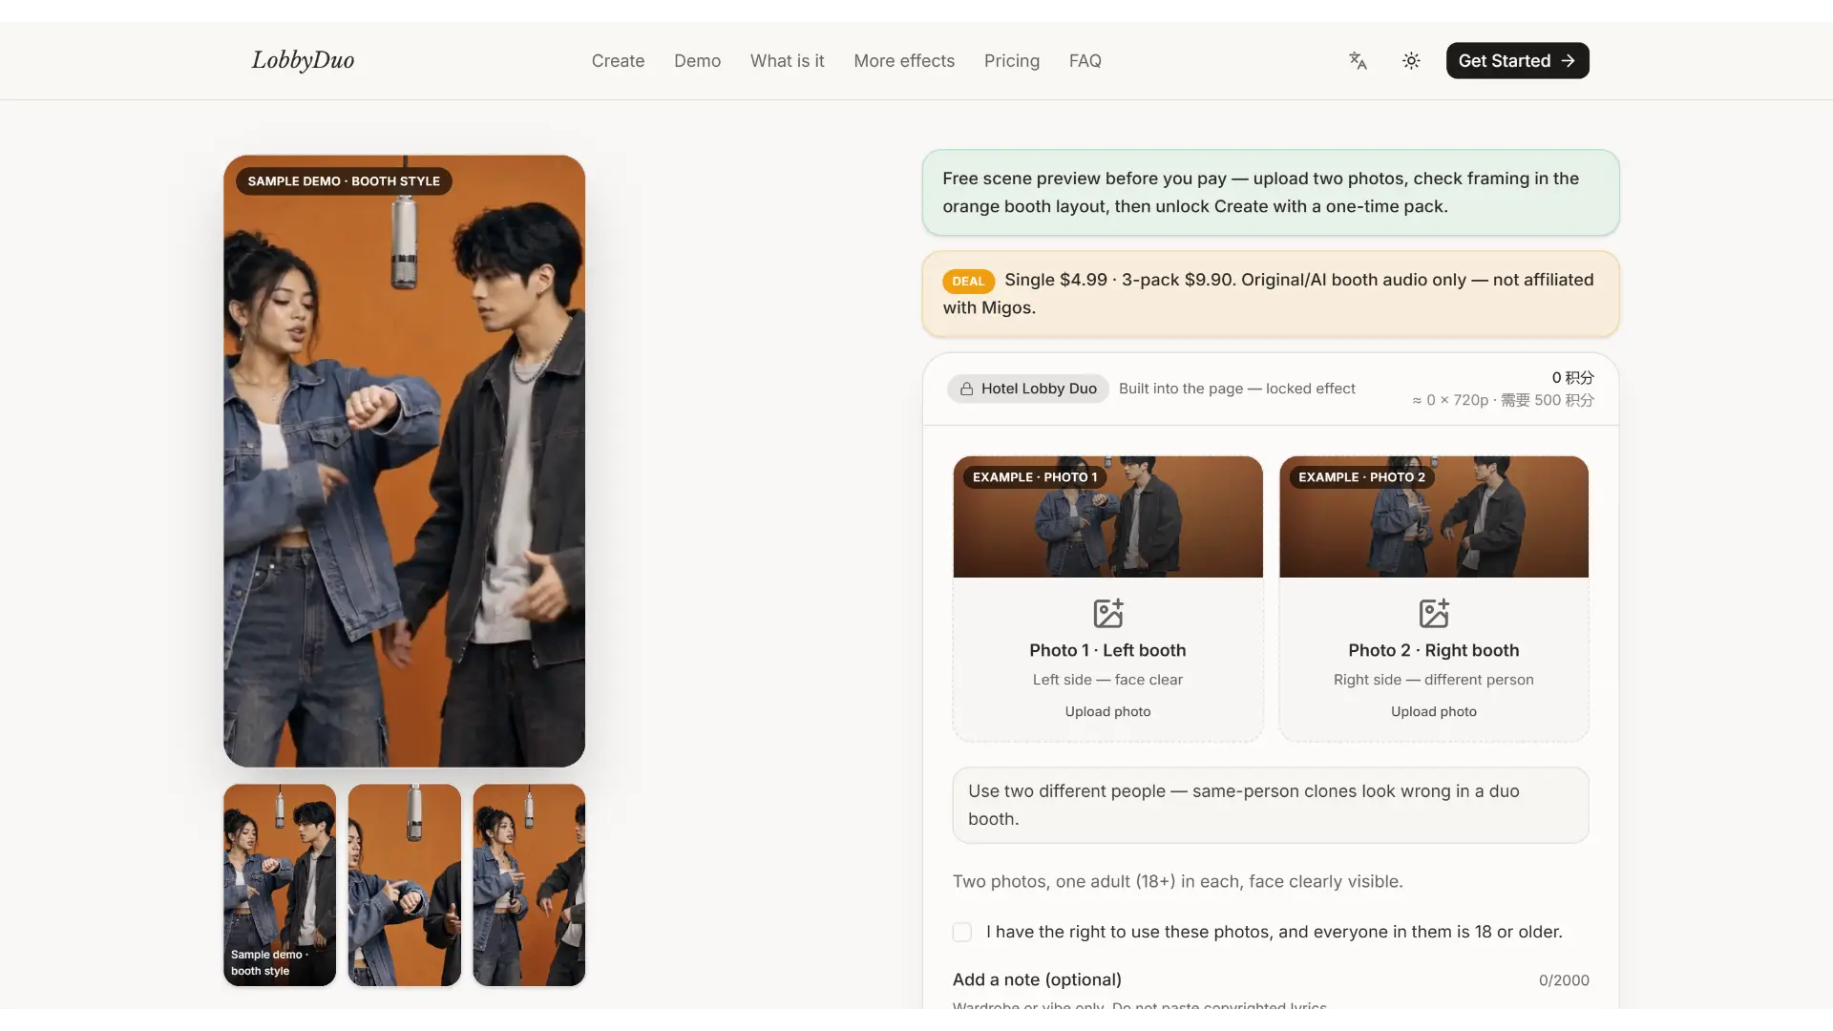Image resolution: width=1833 pixels, height=1031 pixels.
Task: Click the add-image icon for Photo 1
Action: pos(1107,613)
